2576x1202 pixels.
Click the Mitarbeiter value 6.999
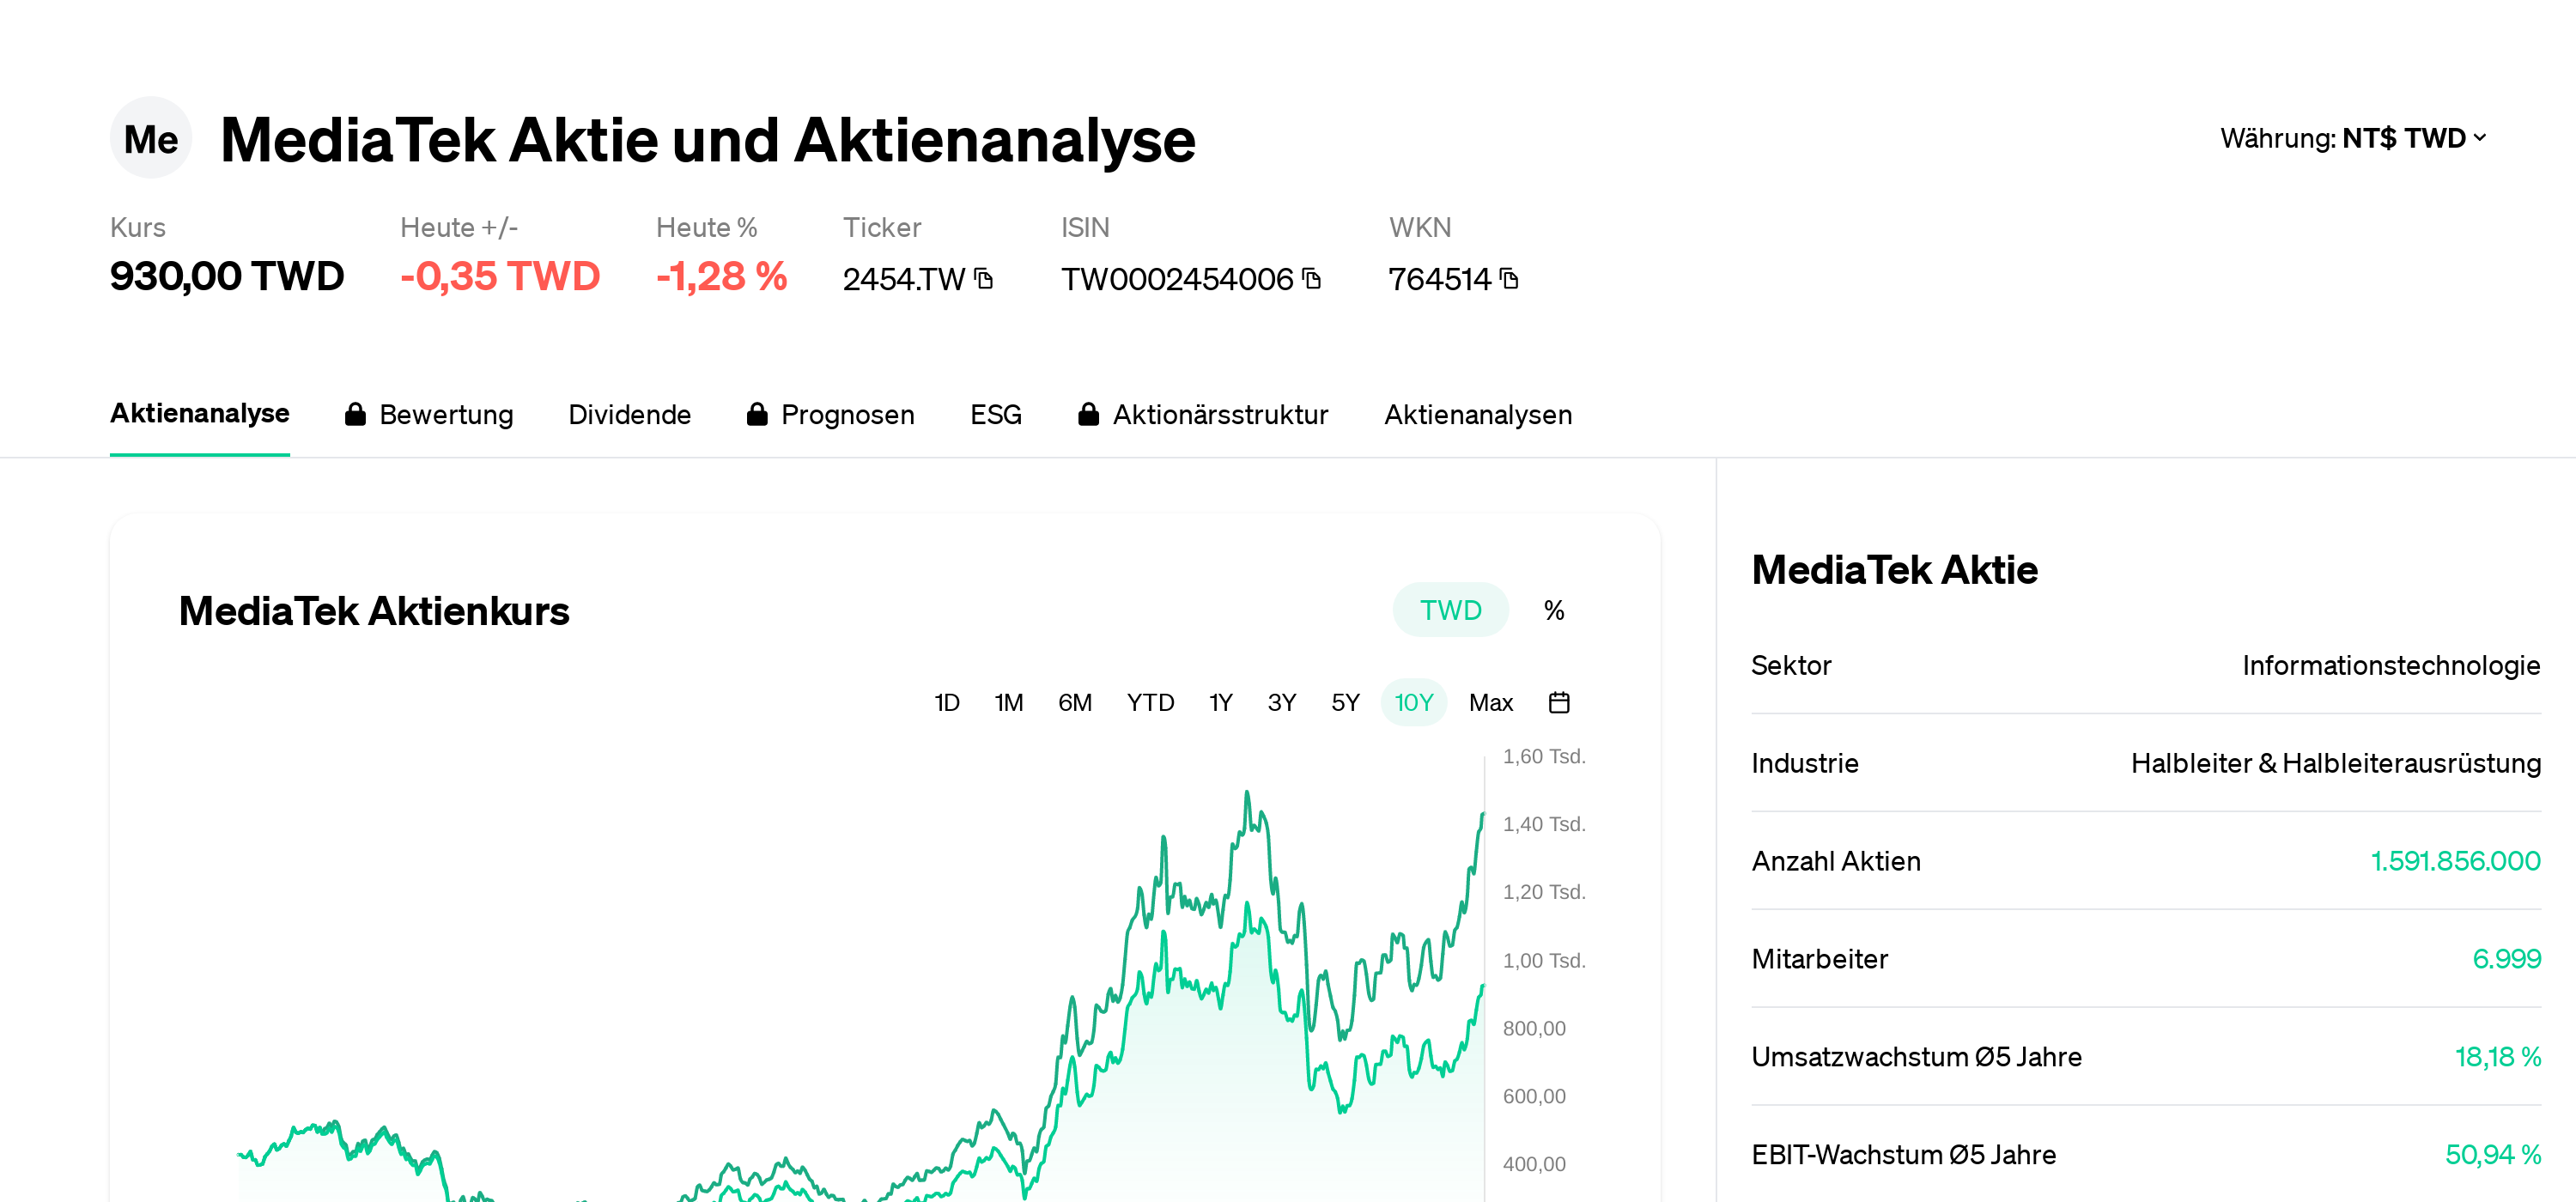(2506, 959)
